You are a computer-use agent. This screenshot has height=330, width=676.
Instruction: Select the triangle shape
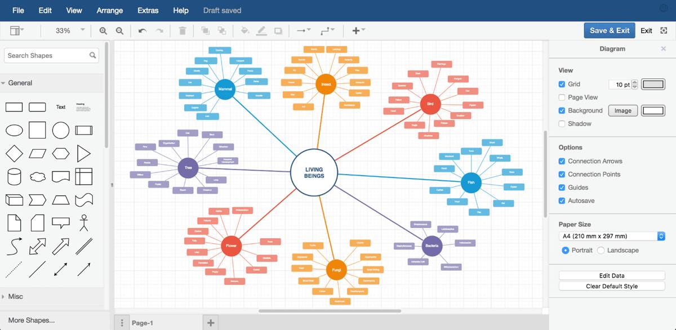pos(84,153)
